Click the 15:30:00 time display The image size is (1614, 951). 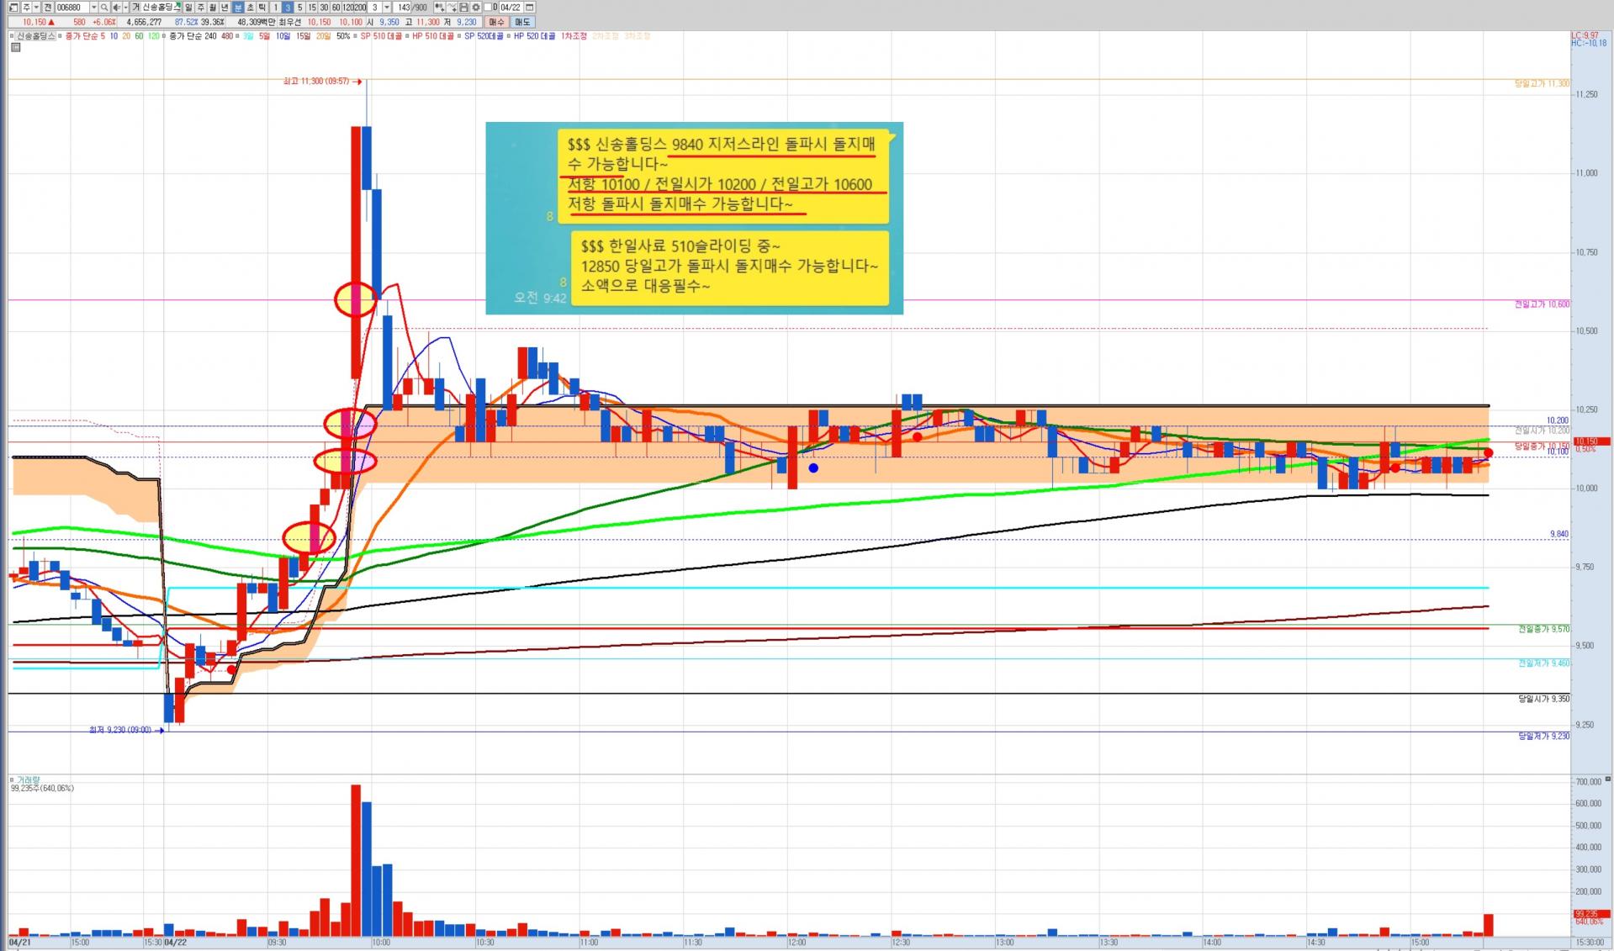1590,943
